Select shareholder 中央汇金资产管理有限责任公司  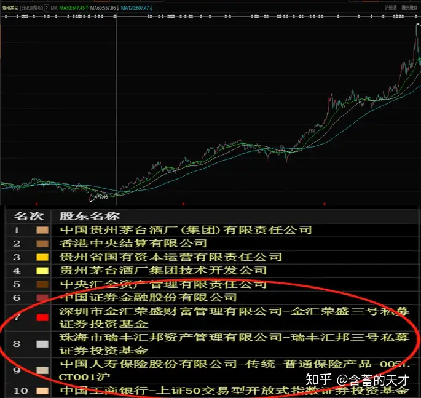[163, 284]
